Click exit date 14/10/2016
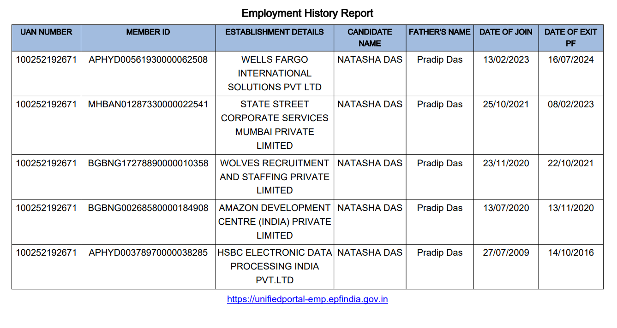Screen dimensions: 617x328 pos(570,253)
